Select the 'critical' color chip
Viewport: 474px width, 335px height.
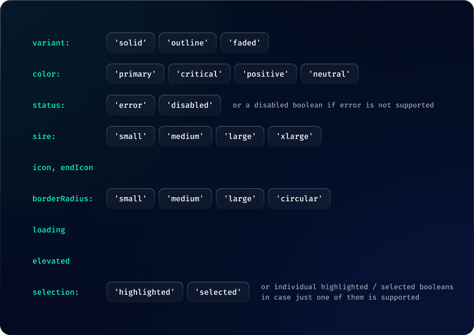(x=199, y=74)
